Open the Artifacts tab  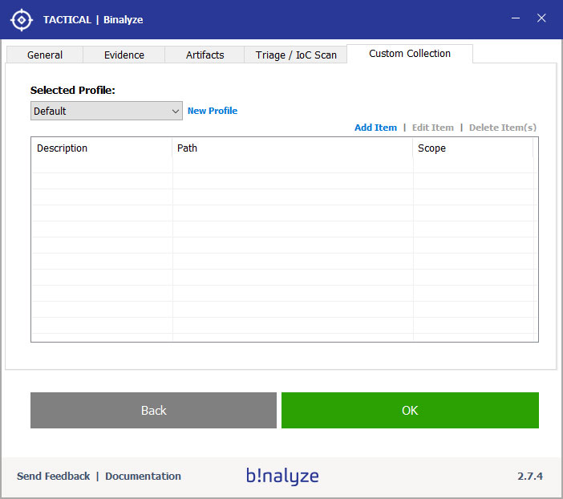205,55
